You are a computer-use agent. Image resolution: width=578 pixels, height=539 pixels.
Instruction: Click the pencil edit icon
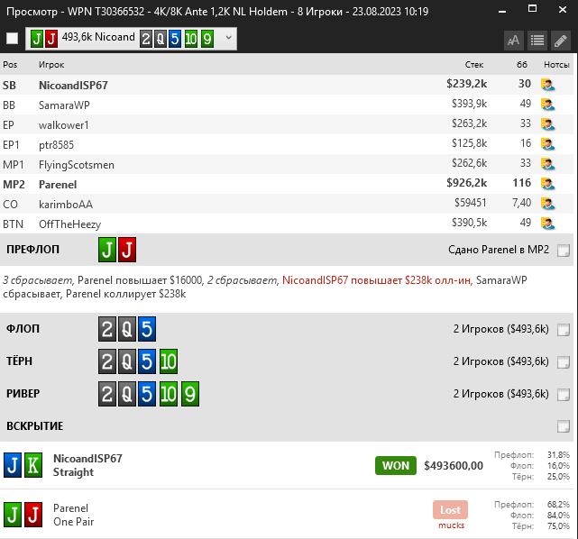point(561,41)
